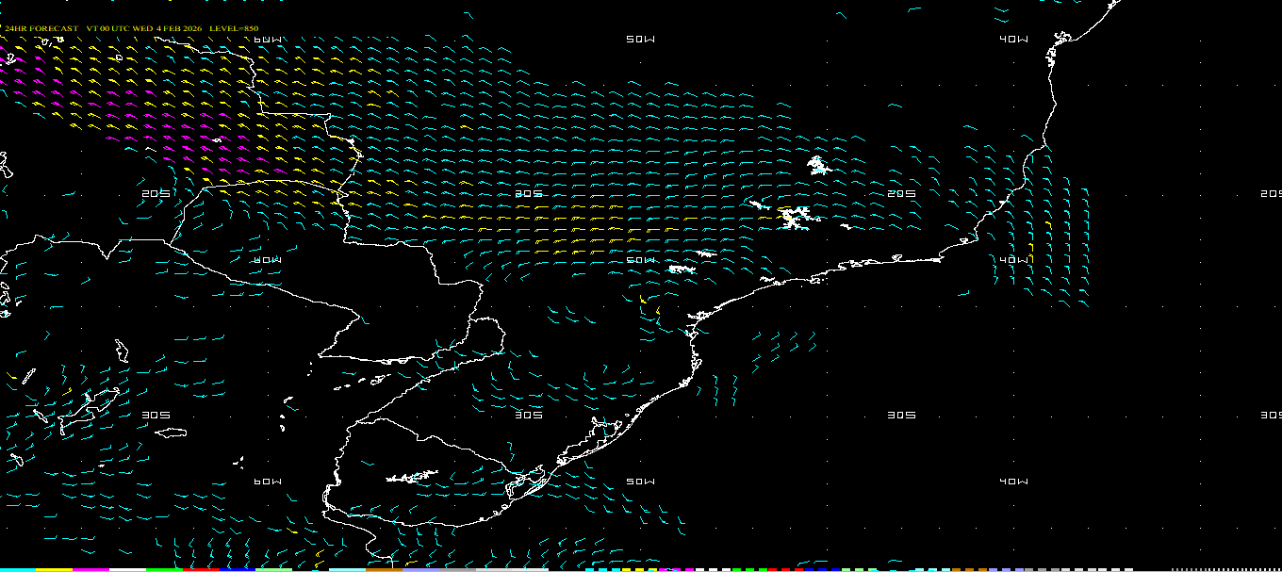Click the 24HR FORECAST header text

[x=41, y=29]
